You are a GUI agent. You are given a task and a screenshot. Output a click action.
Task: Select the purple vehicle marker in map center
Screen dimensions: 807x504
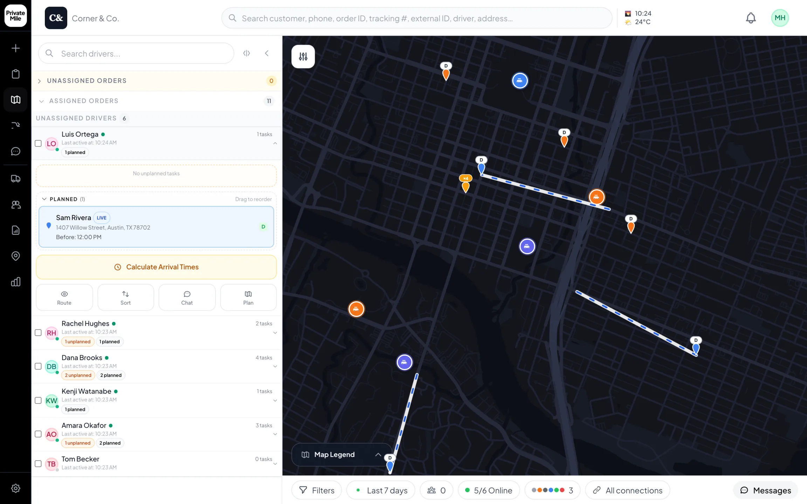click(527, 246)
